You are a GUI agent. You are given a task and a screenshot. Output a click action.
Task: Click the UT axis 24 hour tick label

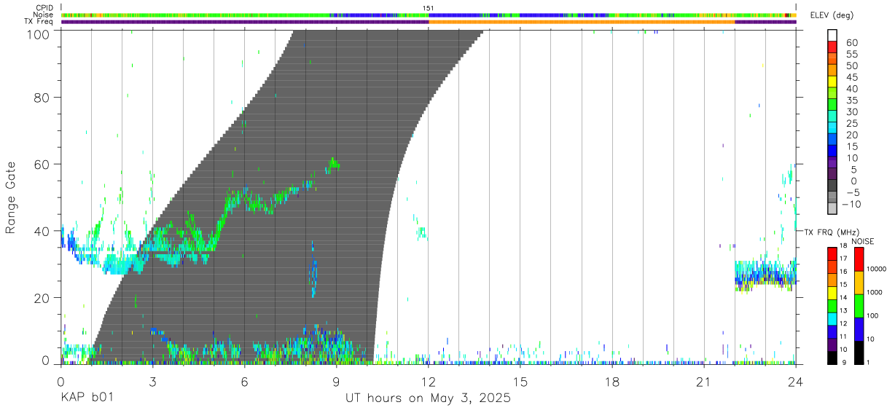pyautogui.click(x=796, y=382)
